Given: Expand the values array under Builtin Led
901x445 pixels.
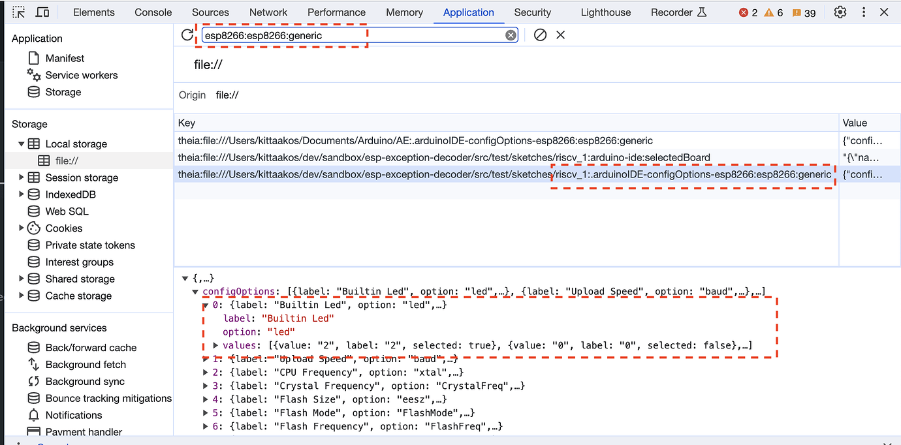Looking at the screenshot, I should pyautogui.click(x=215, y=345).
